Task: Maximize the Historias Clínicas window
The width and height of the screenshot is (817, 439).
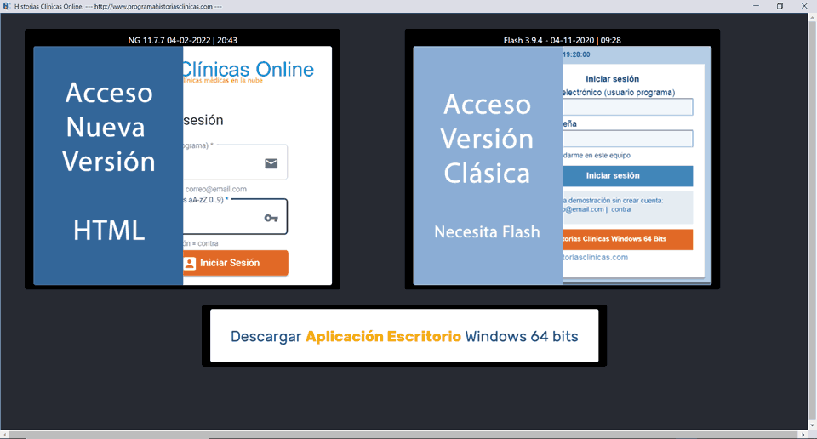Action: (780, 6)
